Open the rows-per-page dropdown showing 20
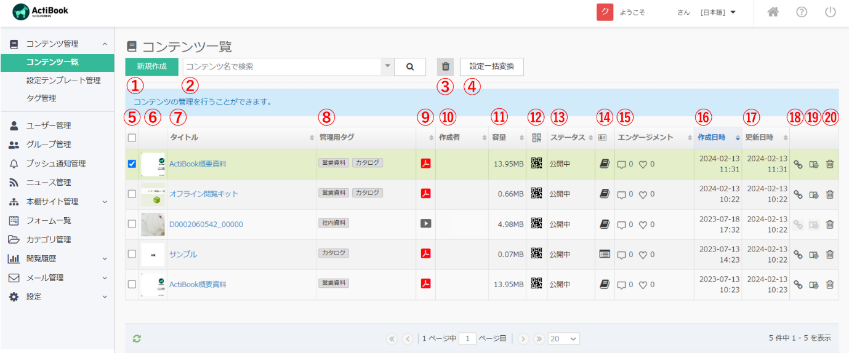The height and width of the screenshot is (353, 849). coord(564,338)
